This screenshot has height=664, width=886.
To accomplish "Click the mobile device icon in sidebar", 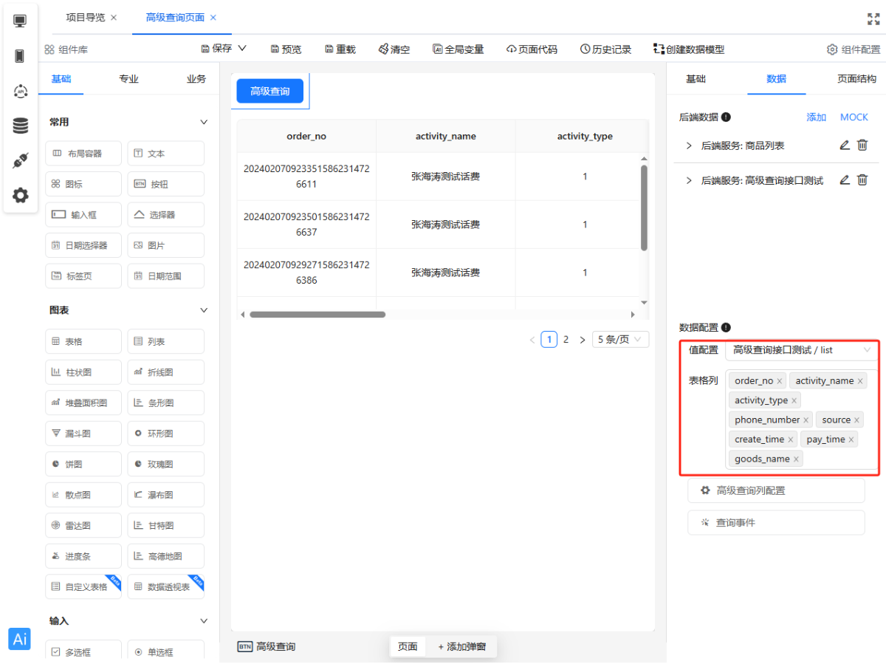I will click(21, 56).
